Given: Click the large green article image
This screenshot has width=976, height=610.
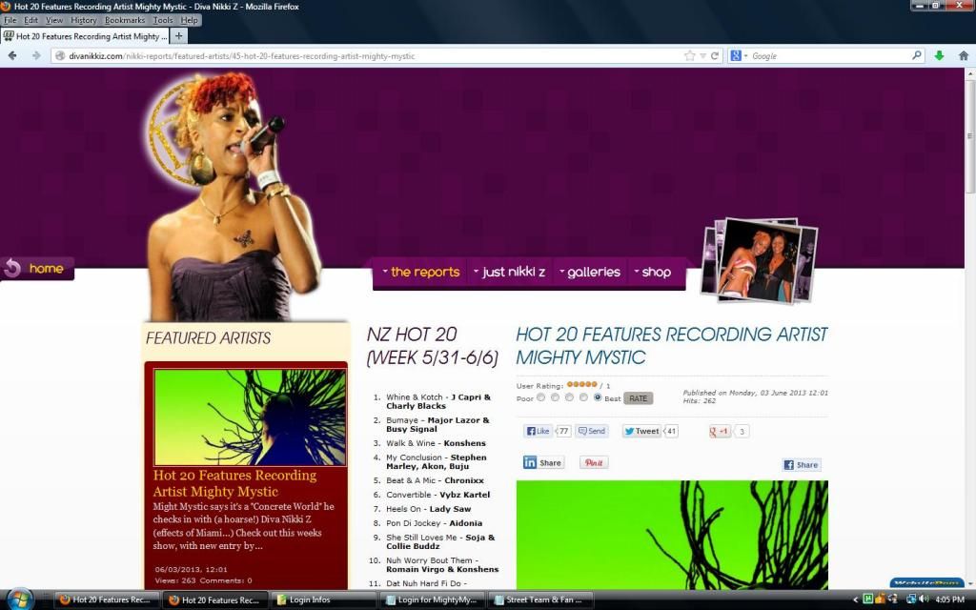Looking at the screenshot, I should (x=672, y=535).
